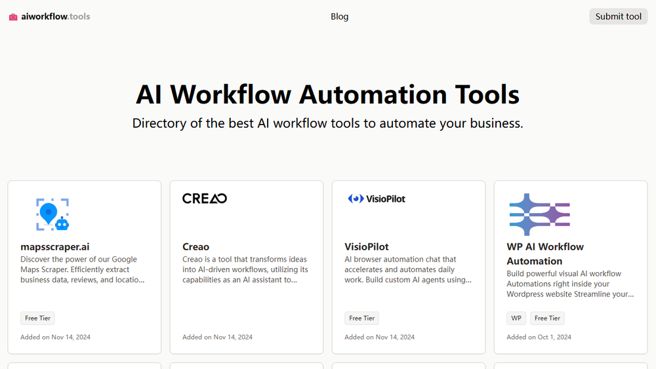Click the Submit tool button
The width and height of the screenshot is (656, 369).
point(618,16)
